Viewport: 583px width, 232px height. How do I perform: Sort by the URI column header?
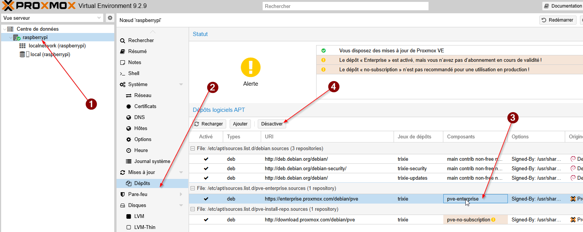[x=327, y=136]
